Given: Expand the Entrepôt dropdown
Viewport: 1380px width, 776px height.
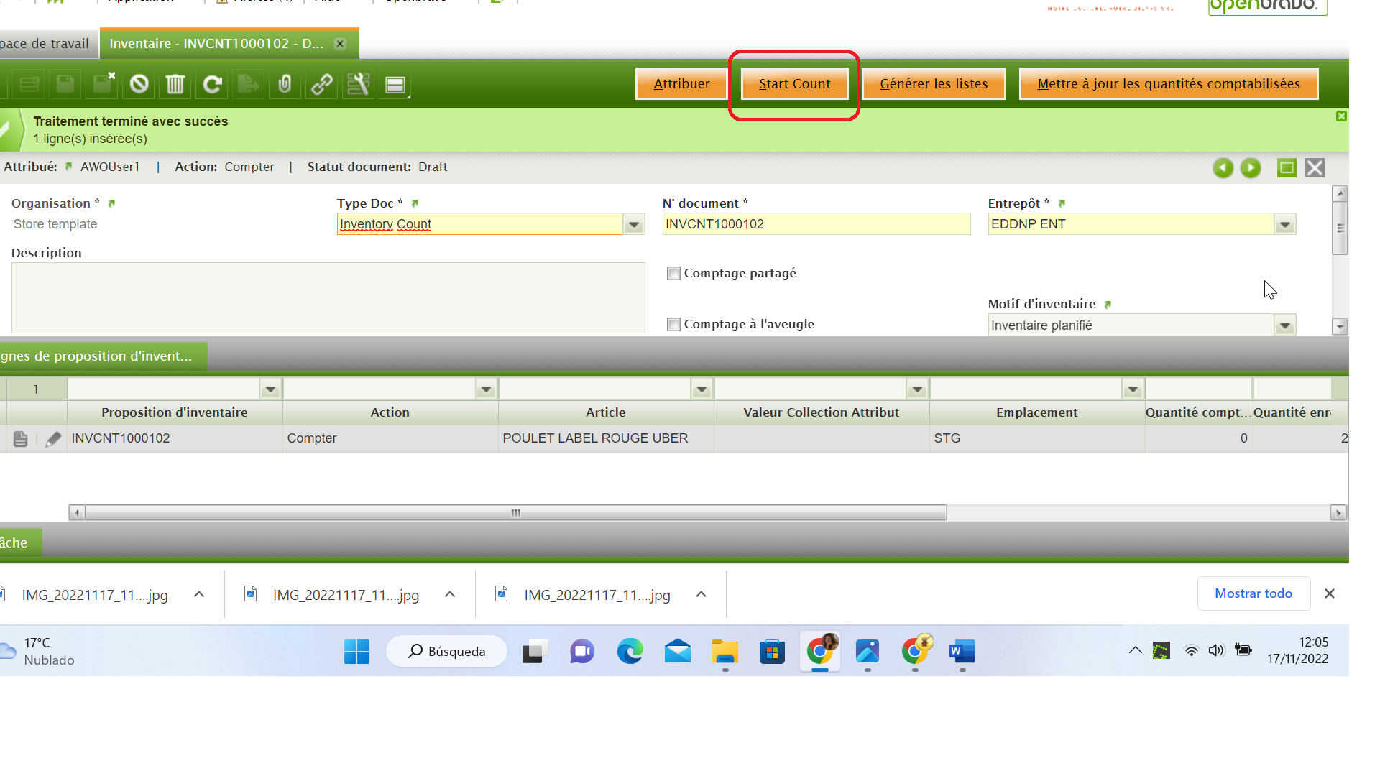Looking at the screenshot, I should click(1284, 225).
